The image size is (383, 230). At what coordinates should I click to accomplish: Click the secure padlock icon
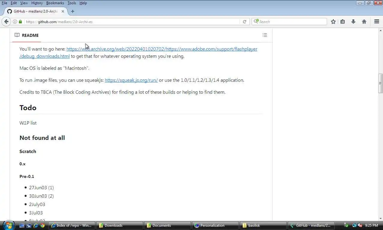tap(20, 22)
